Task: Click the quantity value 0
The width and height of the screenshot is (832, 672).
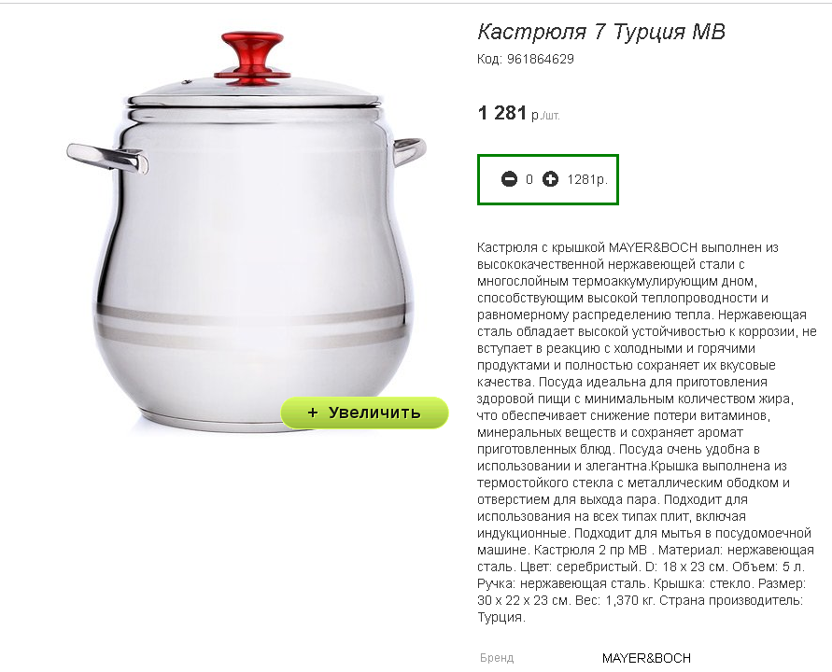Action: point(529,180)
